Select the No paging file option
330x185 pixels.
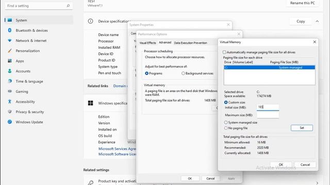click(226, 128)
